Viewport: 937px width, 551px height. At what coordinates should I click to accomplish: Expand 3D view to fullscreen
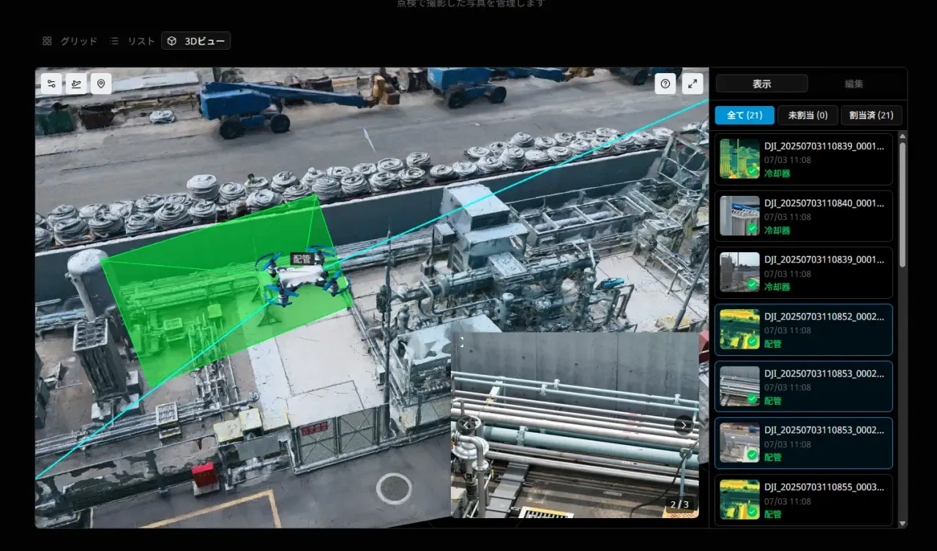point(693,84)
